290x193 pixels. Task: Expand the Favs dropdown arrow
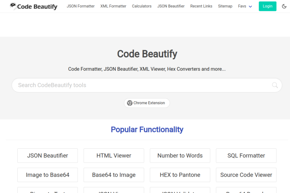(x=250, y=6)
